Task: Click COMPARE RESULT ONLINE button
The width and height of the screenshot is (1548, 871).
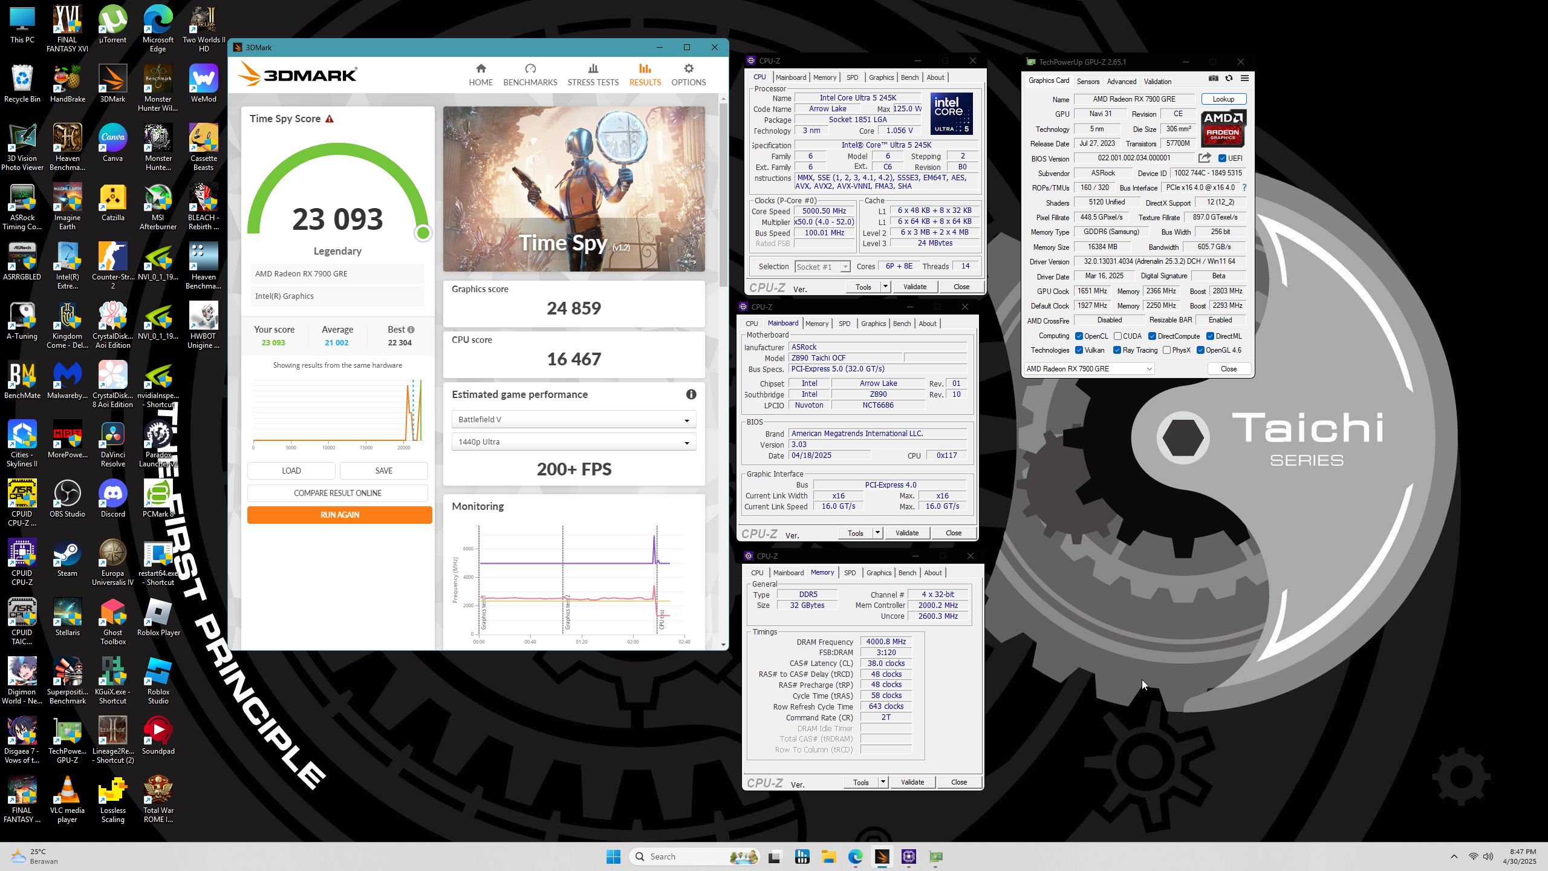Action: pos(337,493)
